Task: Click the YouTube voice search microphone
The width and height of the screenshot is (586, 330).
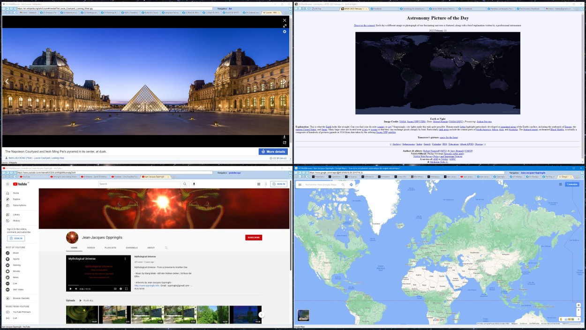Action: [194, 184]
